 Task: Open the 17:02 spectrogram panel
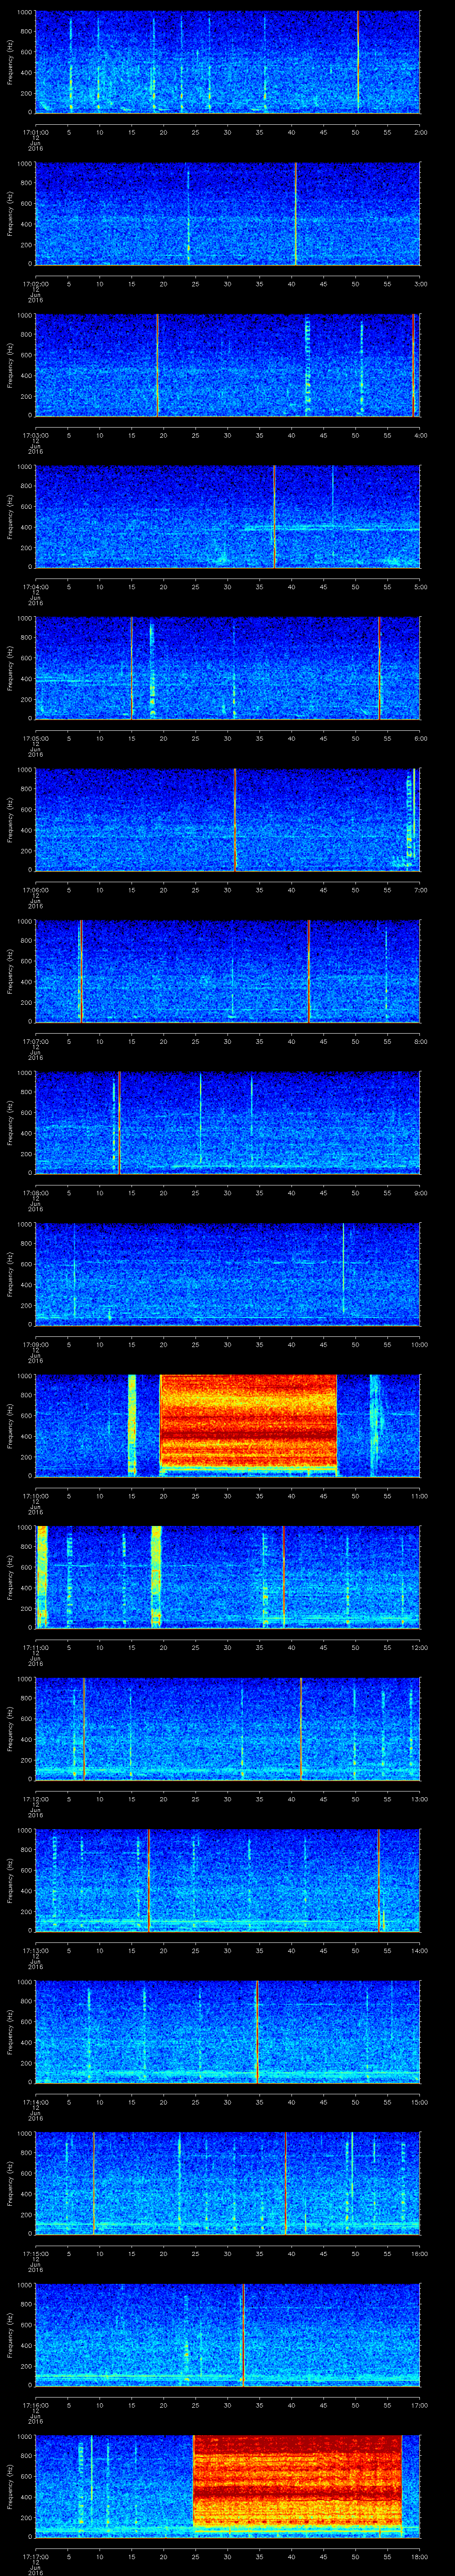227,213
